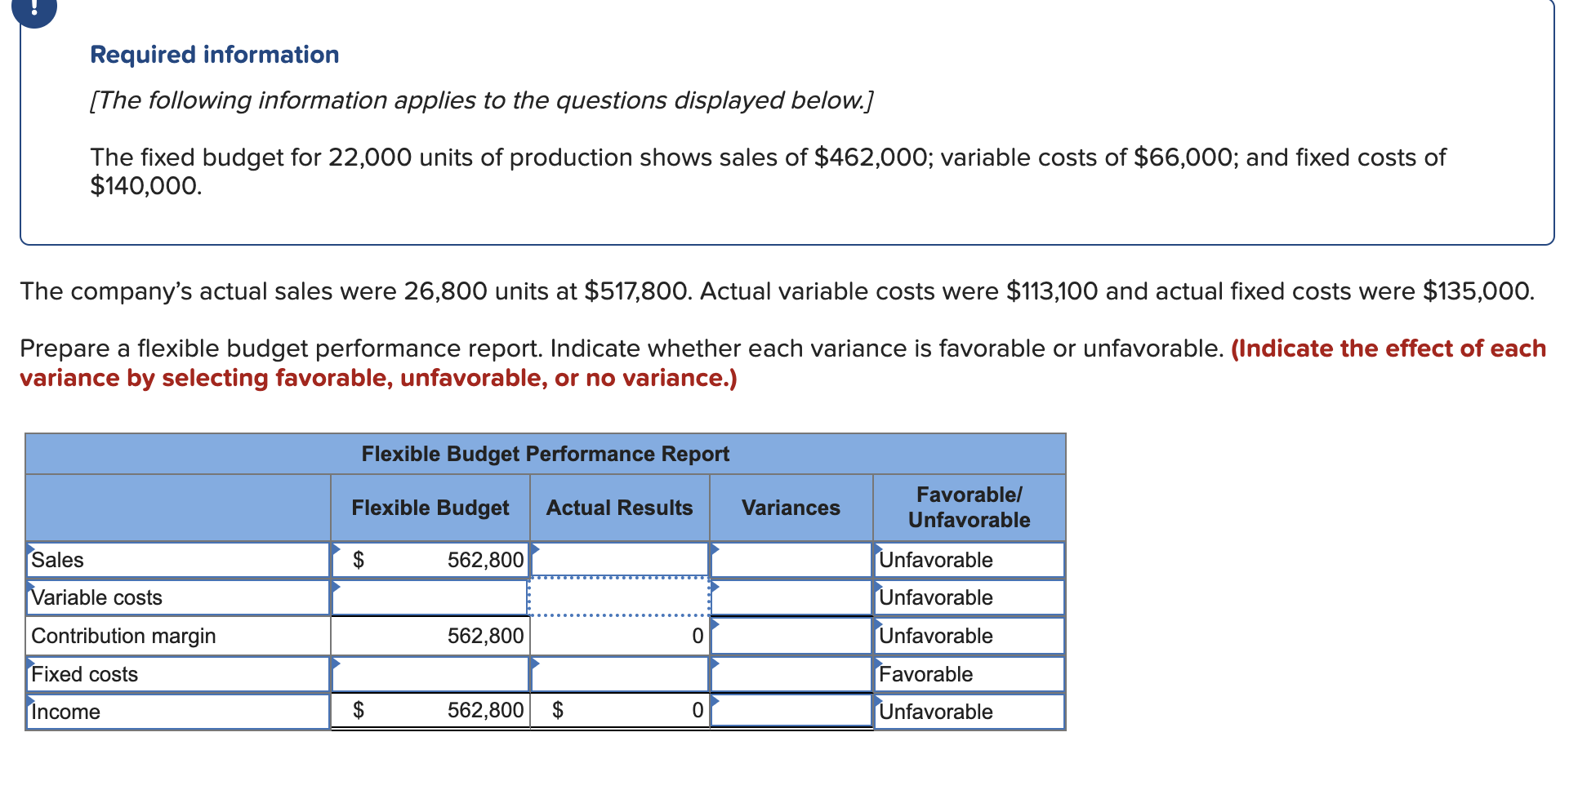Click Fixed costs actual results cell
The height and width of the screenshot is (790, 1578).
point(620,674)
